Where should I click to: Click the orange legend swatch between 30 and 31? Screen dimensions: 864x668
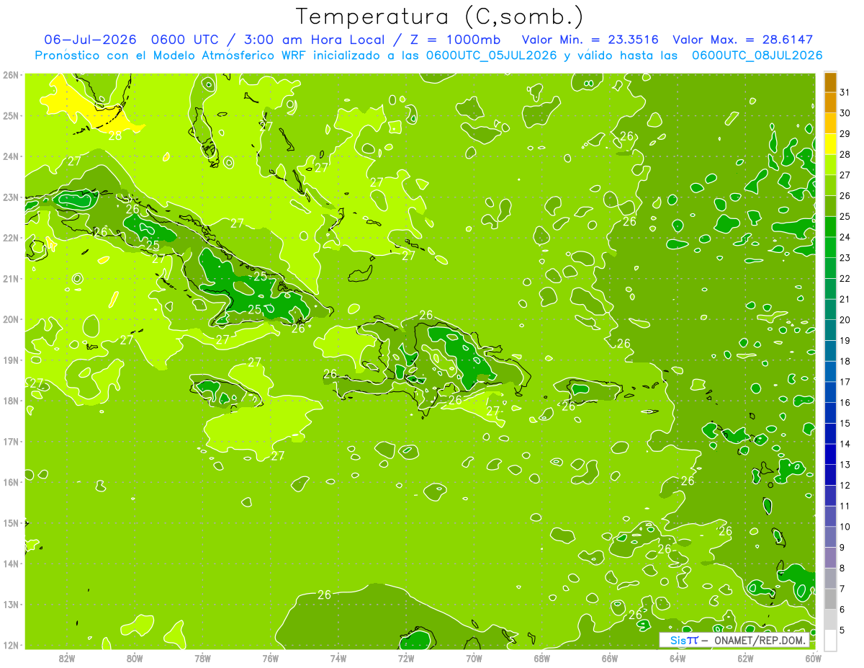point(830,102)
